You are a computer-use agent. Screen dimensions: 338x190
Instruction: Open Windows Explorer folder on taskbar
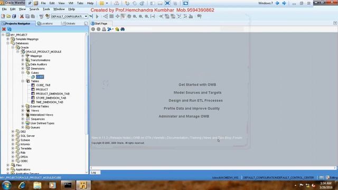pos(37,185)
